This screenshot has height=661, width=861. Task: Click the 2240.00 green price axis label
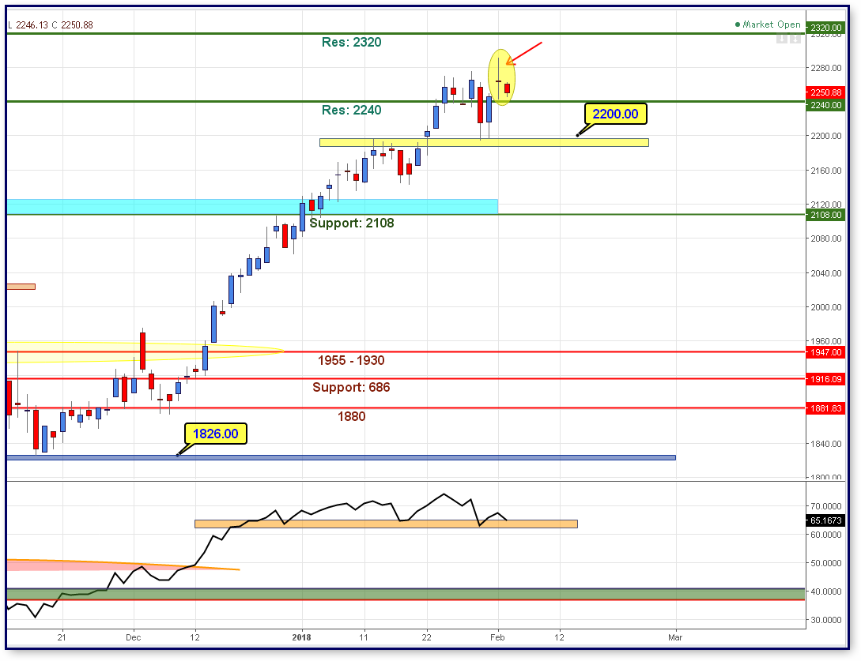826,105
